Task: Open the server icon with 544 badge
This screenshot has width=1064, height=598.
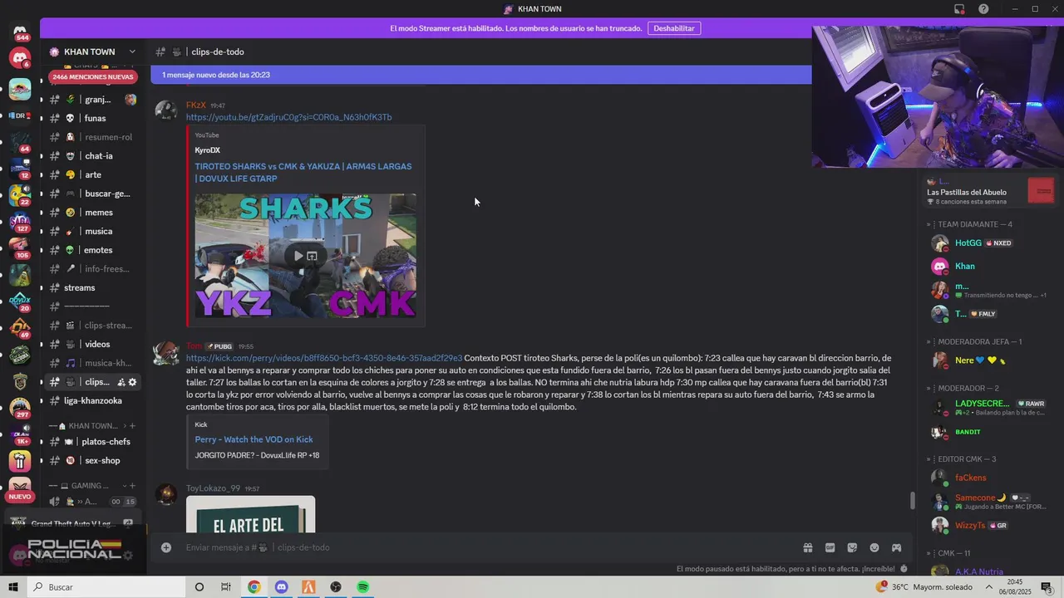Action: click(20, 32)
